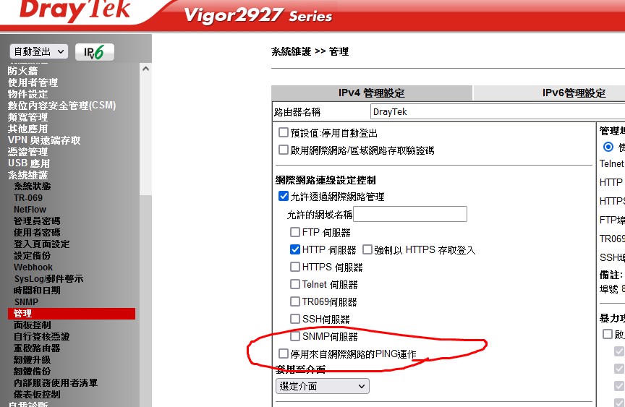Expand the 系統維護 menu section

pyautogui.click(x=28, y=175)
